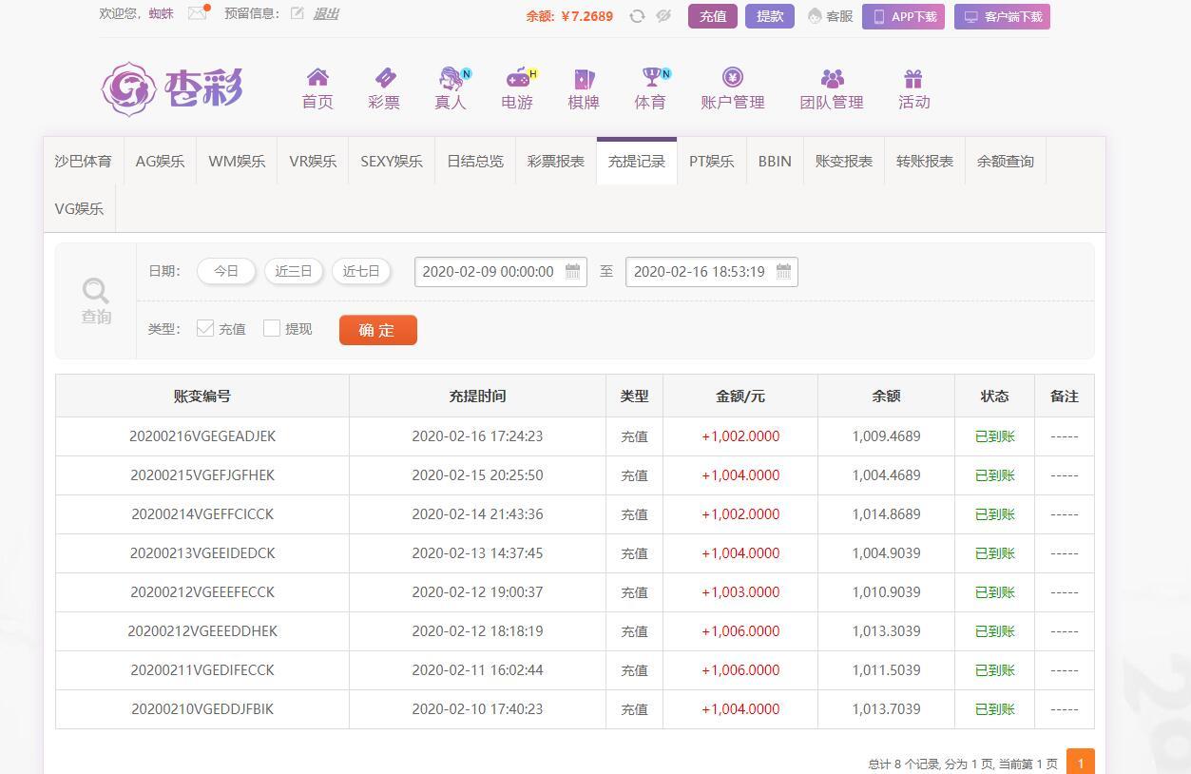Image resolution: width=1191 pixels, height=774 pixels.
Task: Toggle the 充值 type checkbox
Action: (x=205, y=328)
